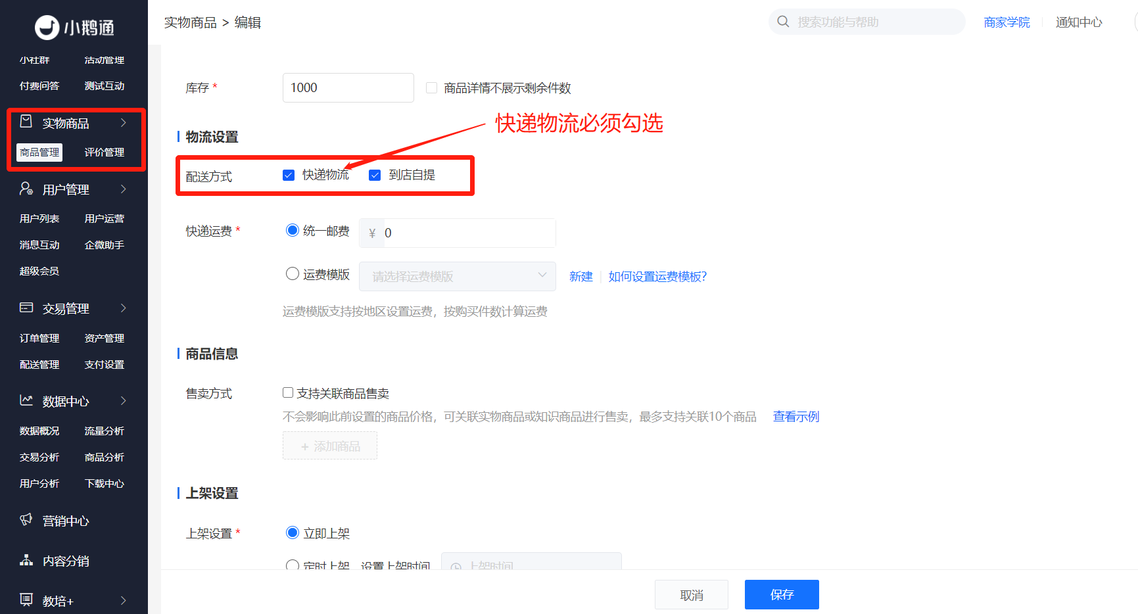This screenshot has height=614, width=1138.
Task: Open 付费问答 menu item
Action: tap(39, 86)
